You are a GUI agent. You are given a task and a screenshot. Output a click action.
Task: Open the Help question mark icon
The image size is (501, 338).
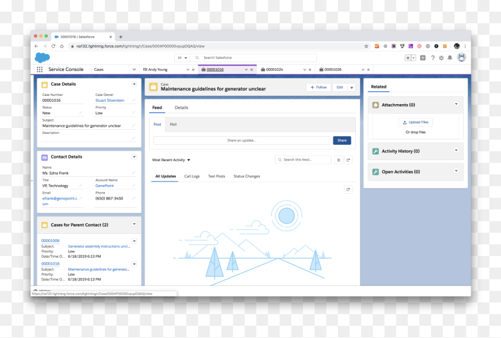tap(433, 58)
